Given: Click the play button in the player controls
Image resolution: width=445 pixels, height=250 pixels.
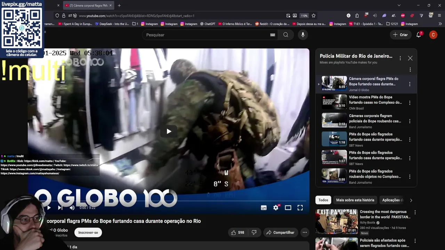Looking at the screenshot, I should pyautogui.click(x=49, y=208).
